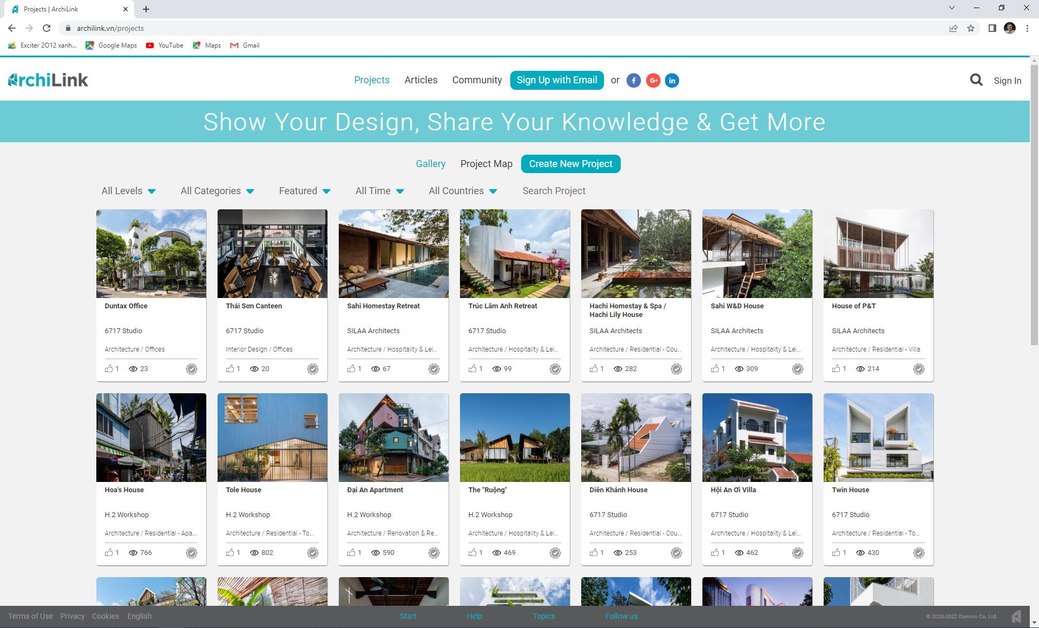Open the Privacy link

pyautogui.click(x=73, y=616)
